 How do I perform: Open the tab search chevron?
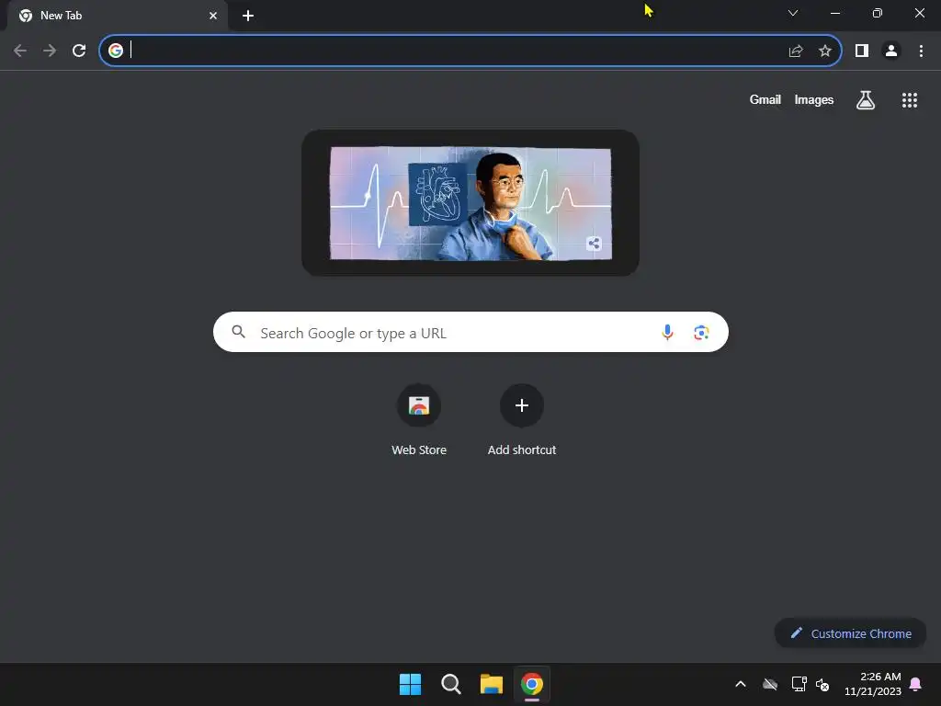(x=793, y=13)
